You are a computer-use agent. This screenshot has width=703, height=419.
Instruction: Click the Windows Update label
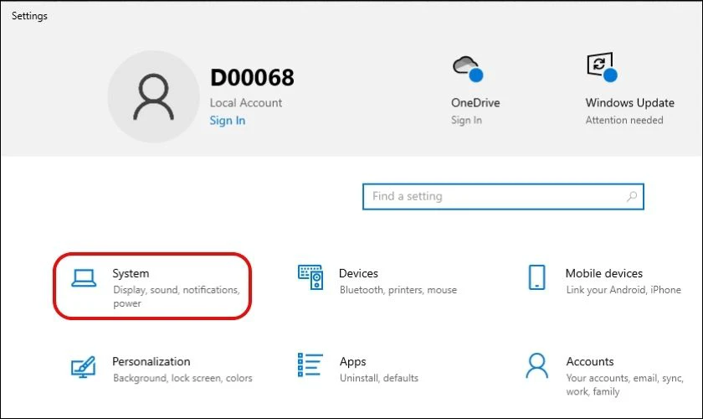pos(629,103)
